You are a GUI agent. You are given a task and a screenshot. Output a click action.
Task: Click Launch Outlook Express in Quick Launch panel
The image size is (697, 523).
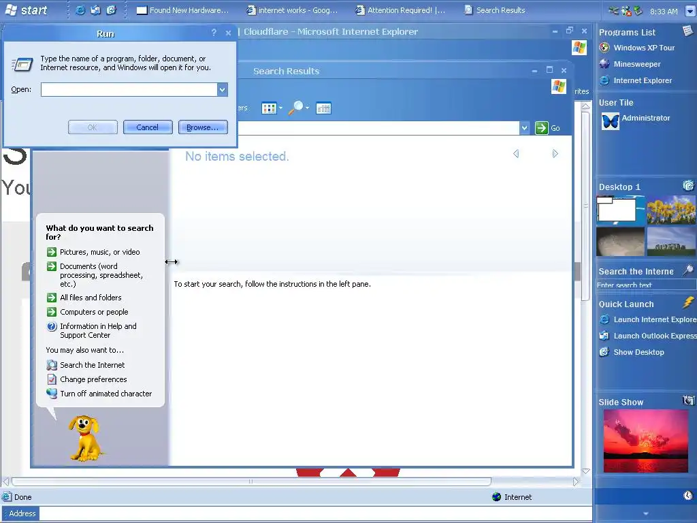point(648,336)
